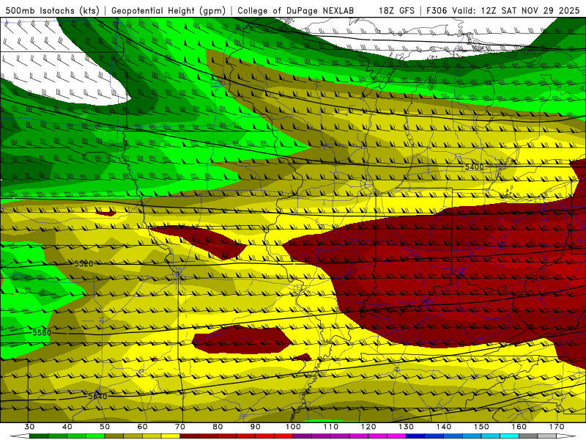Click the 5400 height contour label
This screenshot has width=586, height=440.
[x=474, y=167]
